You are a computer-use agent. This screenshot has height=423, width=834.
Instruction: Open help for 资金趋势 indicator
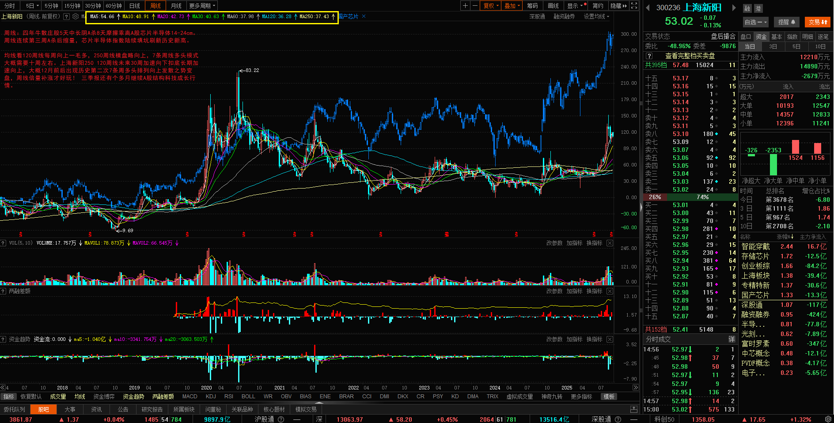(x=3, y=339)
